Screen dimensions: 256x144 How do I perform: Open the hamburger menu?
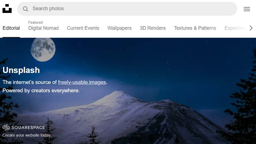(x=247, y=9)
